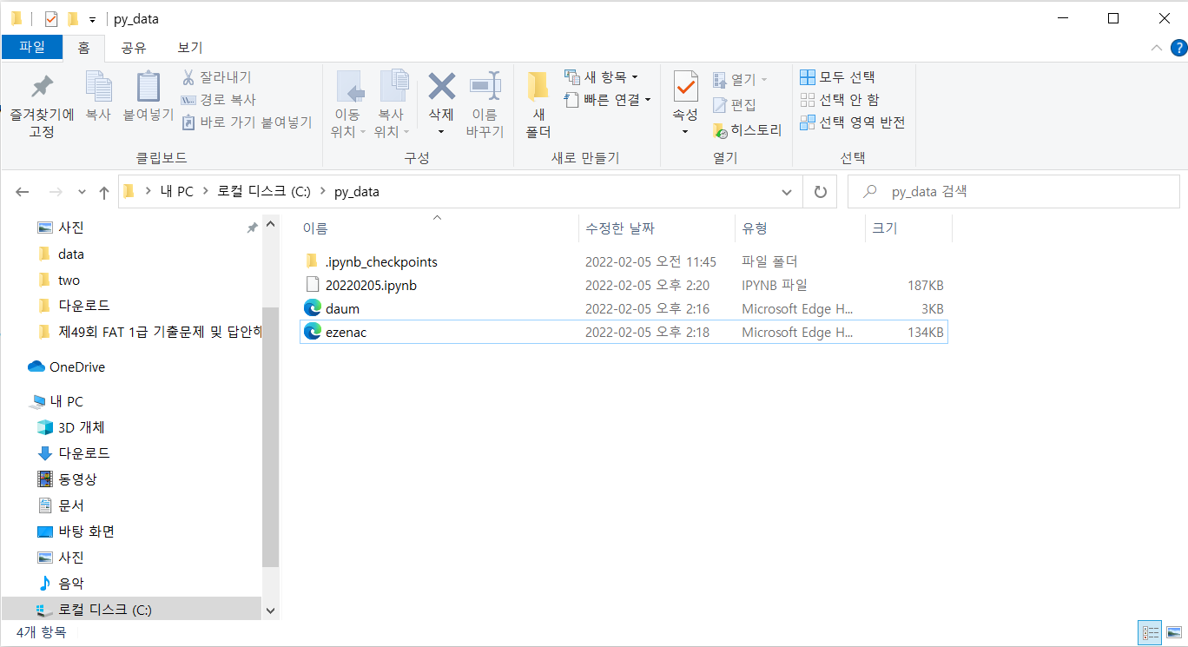Switch to details view icon in status bar
Screen dimensions: 1188x647
pyautogui.click(x=1150, y=632)
